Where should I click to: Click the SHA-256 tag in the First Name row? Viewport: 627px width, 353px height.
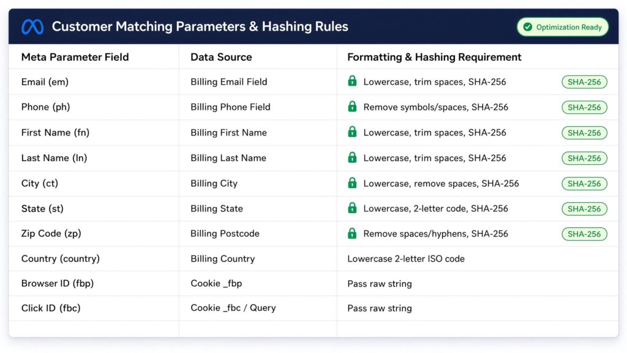(x=584, y=133)
